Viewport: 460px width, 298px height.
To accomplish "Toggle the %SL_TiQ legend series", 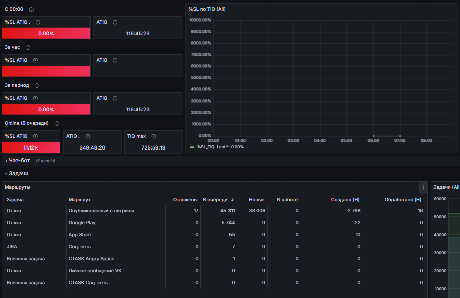I will 205,147.
